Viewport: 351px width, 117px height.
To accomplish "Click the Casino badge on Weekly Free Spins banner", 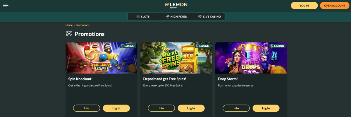I will (x=203, y=46).
